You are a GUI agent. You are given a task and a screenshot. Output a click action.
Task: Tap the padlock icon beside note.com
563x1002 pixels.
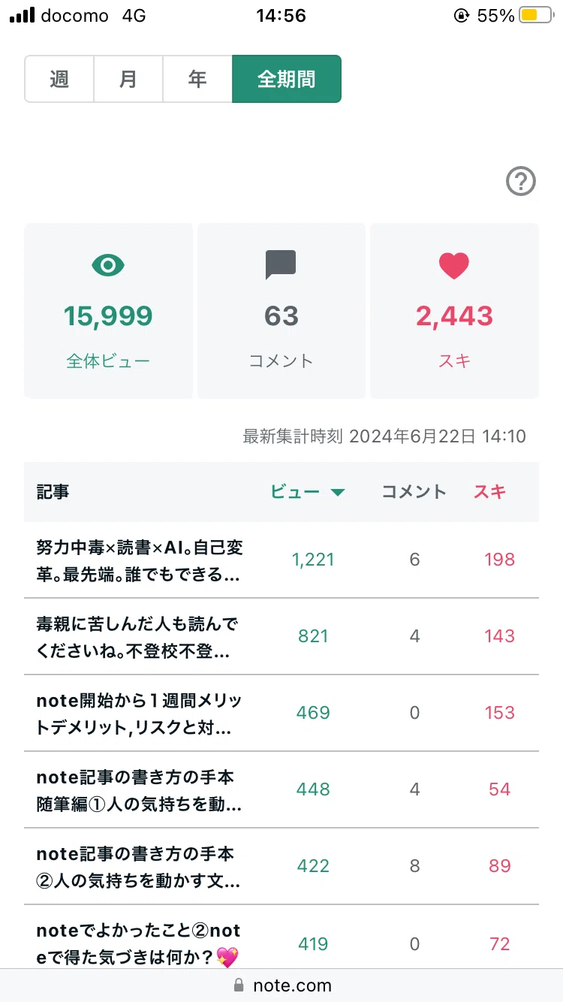point(239,985)
